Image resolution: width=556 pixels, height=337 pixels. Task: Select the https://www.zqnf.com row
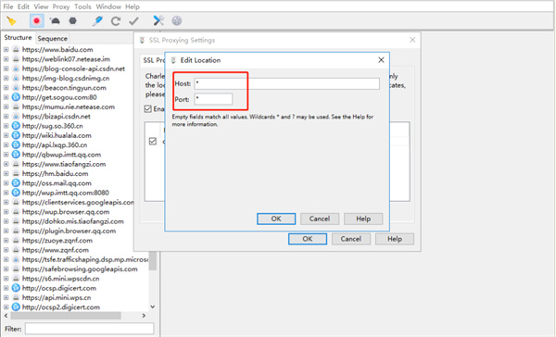click(x=56, y=250)
